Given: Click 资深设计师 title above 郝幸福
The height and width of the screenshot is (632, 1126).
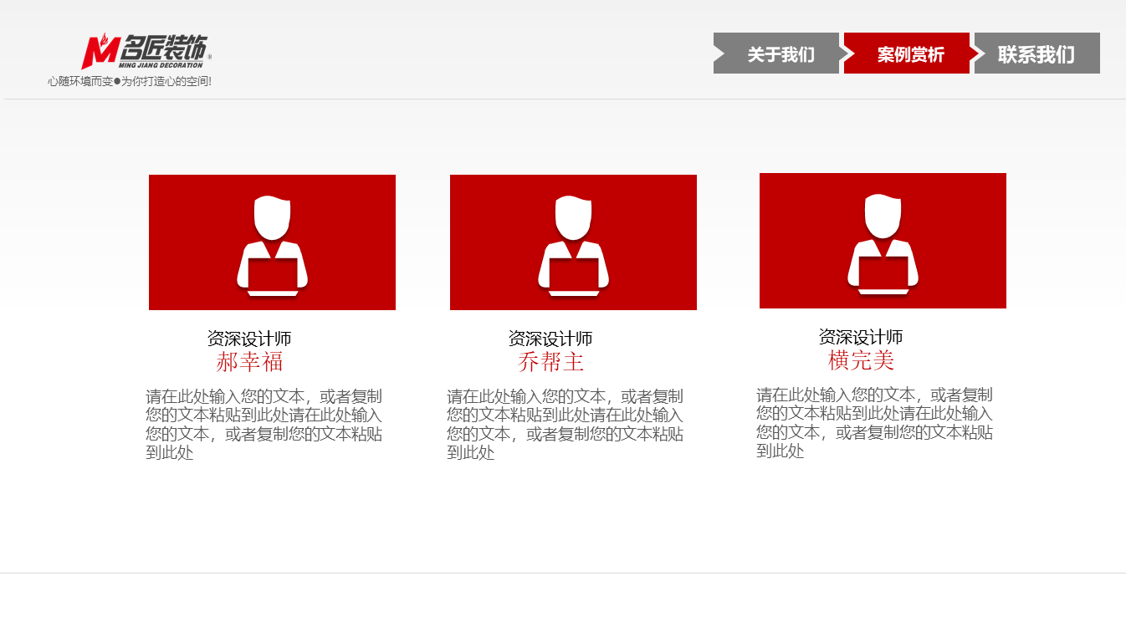Looking at the screenshot, I should click(x=249, y=339).
